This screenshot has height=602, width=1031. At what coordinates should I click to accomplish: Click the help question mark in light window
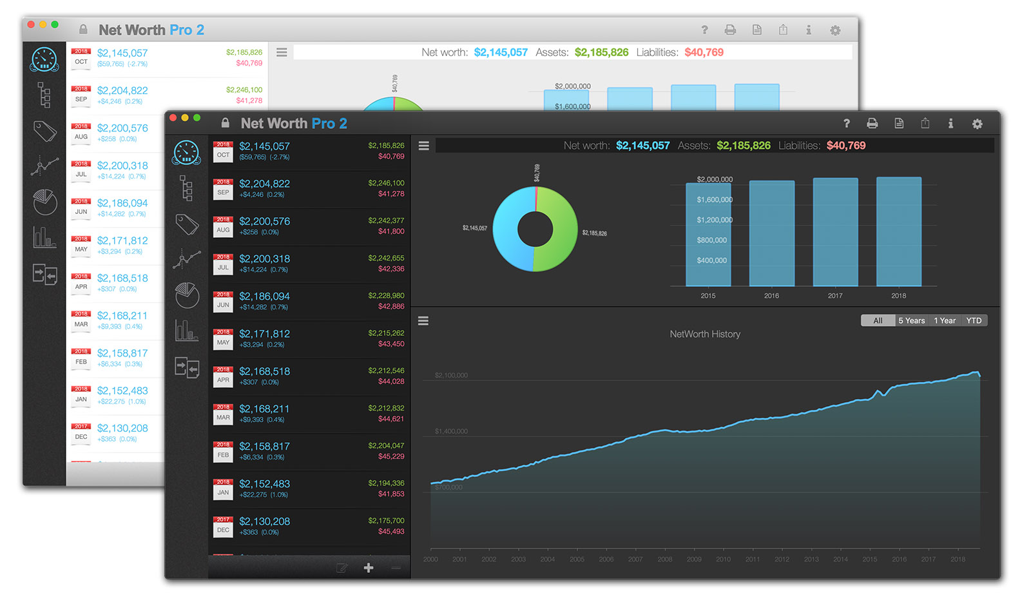(x=704, y=30)
